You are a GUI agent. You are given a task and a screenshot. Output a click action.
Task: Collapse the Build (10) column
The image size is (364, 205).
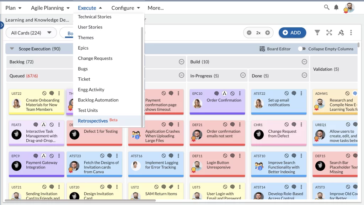pyautogui.click(x=304, y=62)
